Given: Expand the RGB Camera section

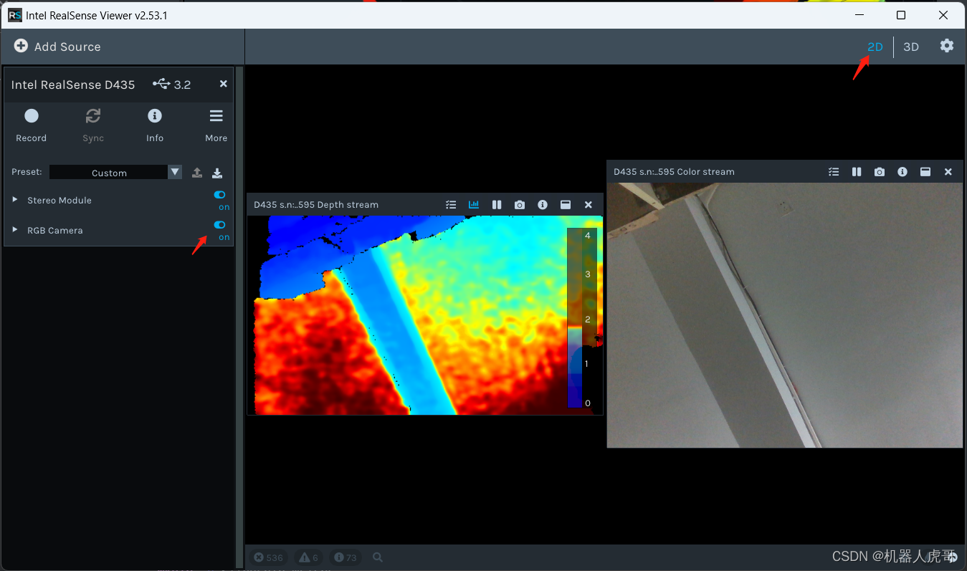Looking at the screenshot, I should coord(15,230).
